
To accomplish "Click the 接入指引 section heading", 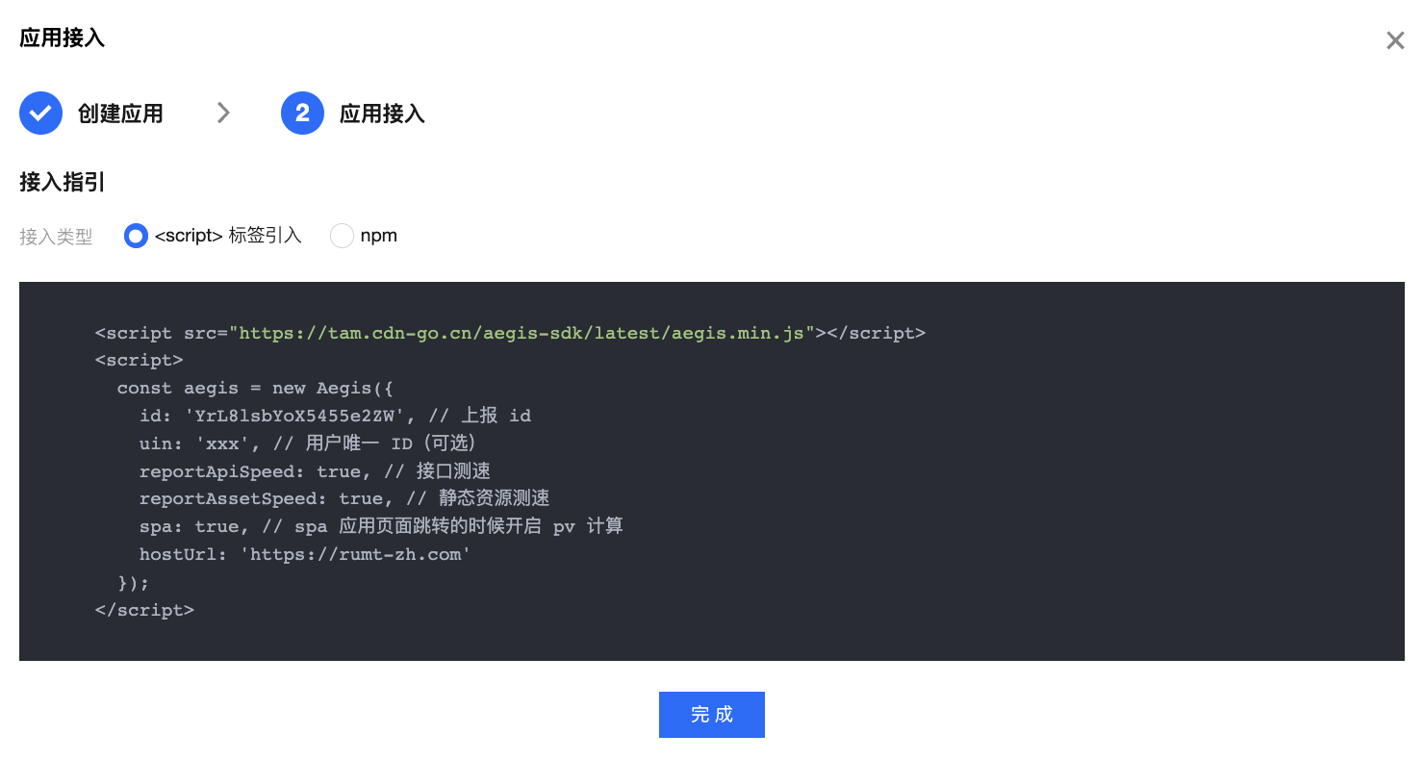I will (x=63, y=182).
